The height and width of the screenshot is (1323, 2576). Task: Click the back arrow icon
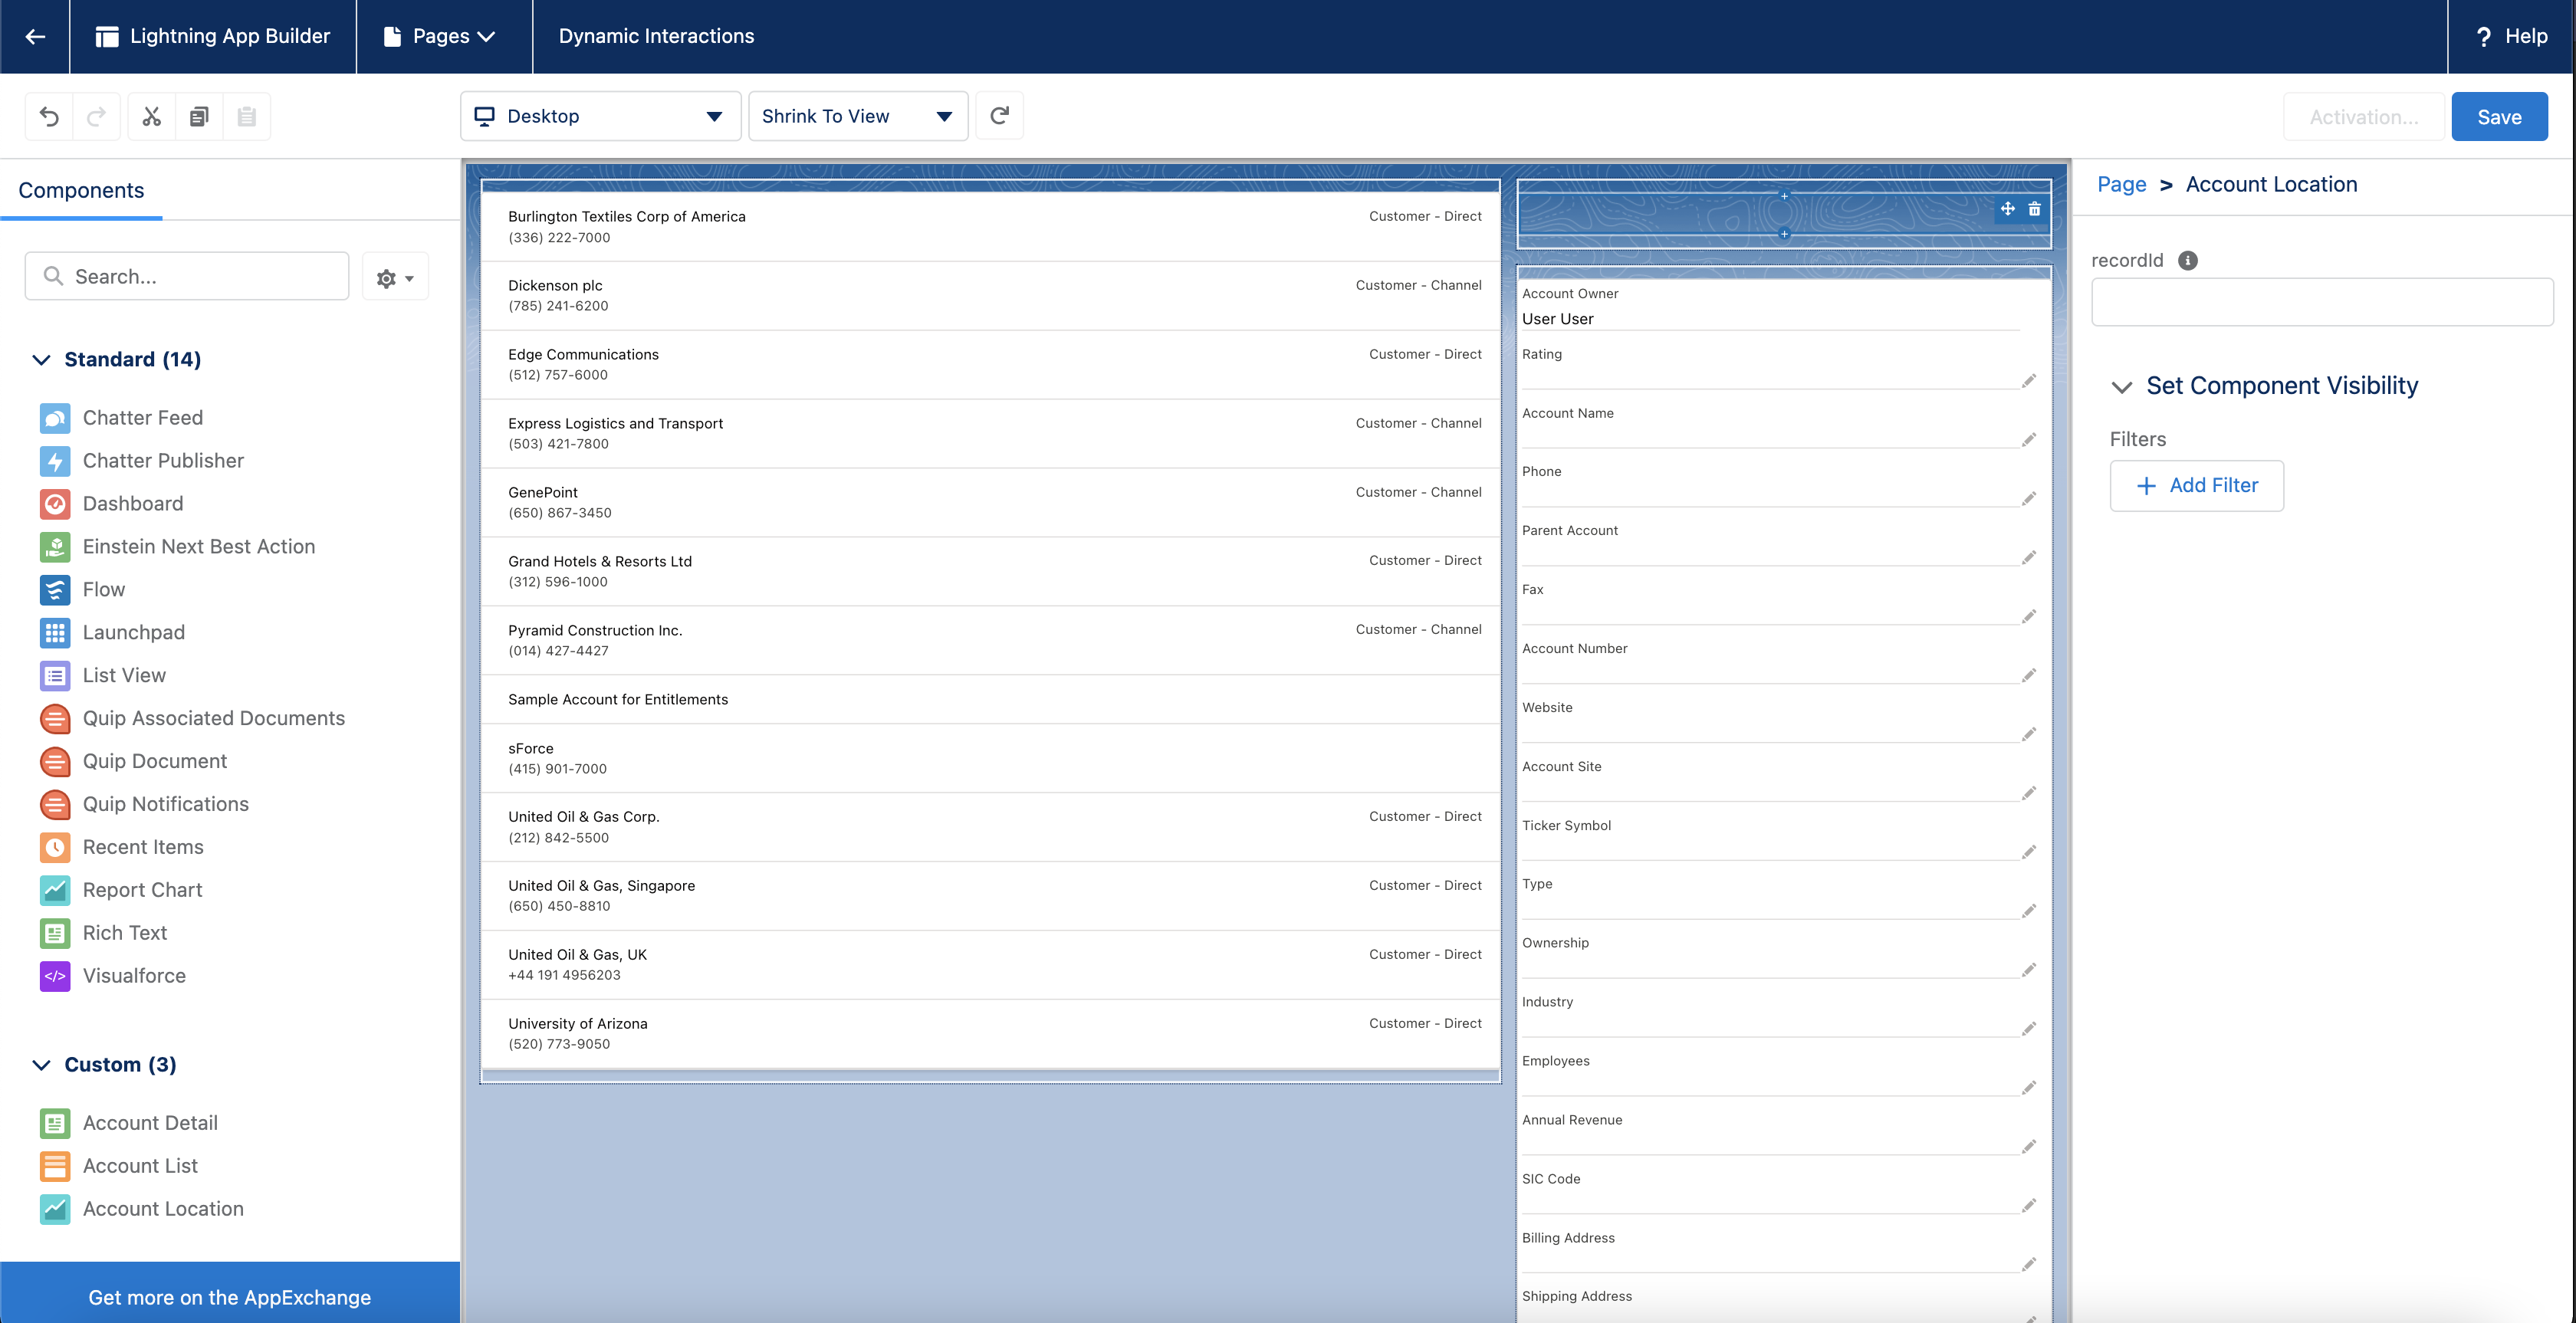(35, 36)
